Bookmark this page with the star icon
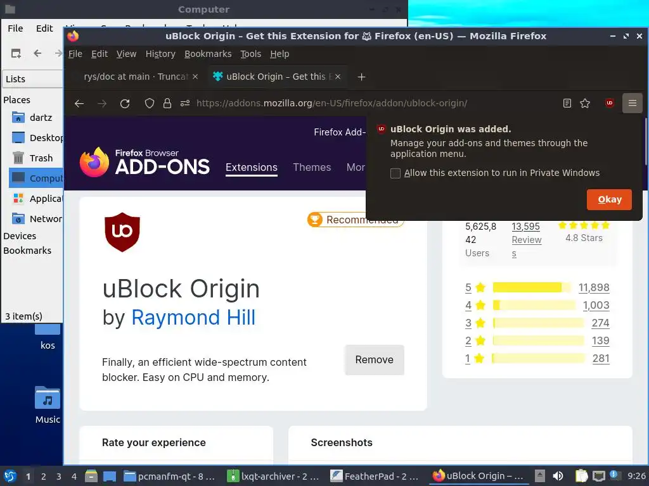The width and height of the screenshot is (649, 486). pos(585,103)
